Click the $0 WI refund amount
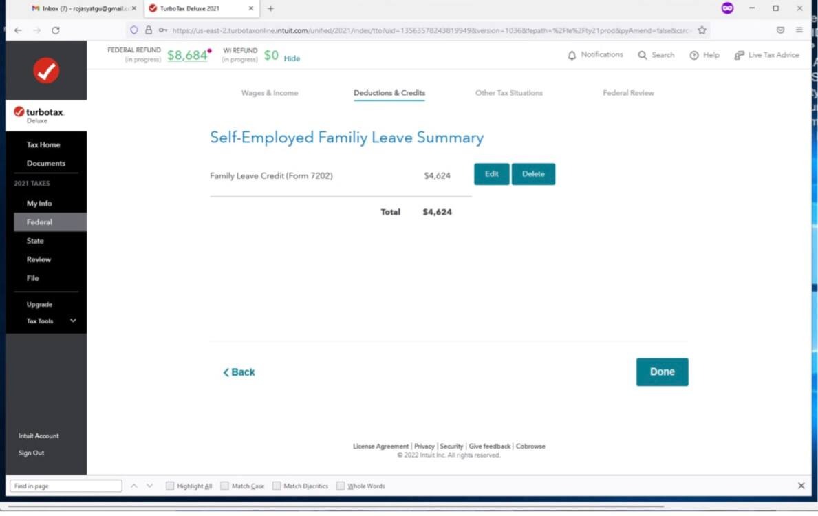The height and width of the screenshot is (516, 818). (x=271, y=55)
